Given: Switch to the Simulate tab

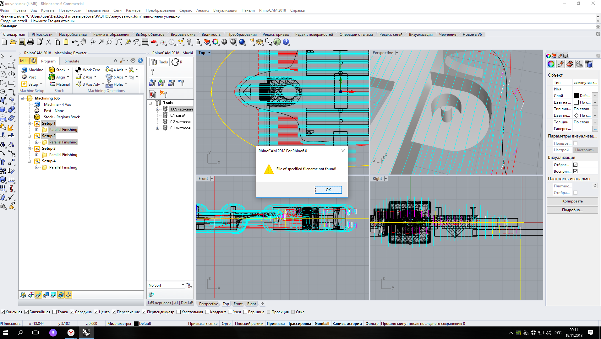Looking at the screenshot, I should [72, 61].
